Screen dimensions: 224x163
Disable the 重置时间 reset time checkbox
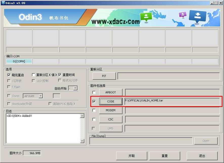60,75
